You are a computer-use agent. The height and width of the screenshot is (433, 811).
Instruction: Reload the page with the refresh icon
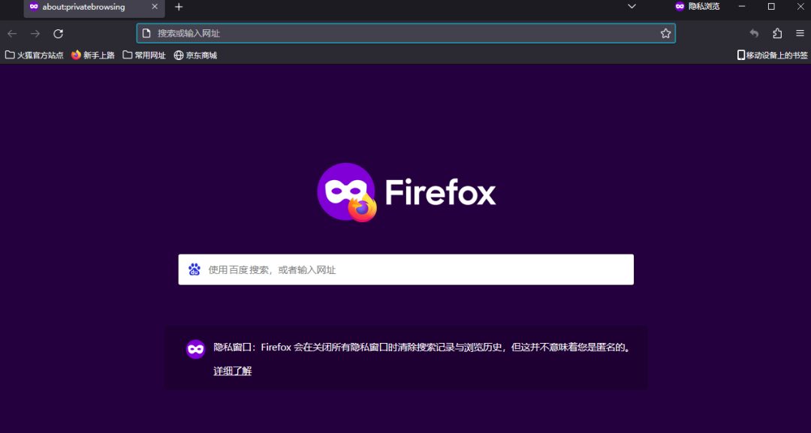click(59, 34)
